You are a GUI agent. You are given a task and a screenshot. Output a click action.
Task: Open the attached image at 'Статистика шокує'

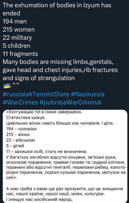coord(26,118)
